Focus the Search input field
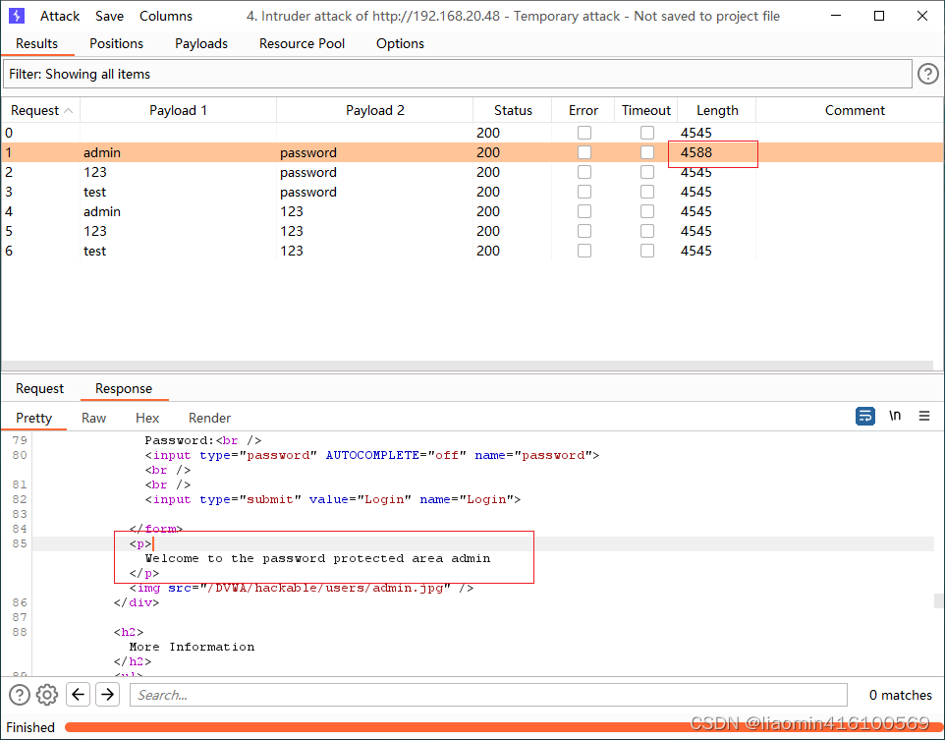This screenshot has width=945, height=740. coord(489,695)
